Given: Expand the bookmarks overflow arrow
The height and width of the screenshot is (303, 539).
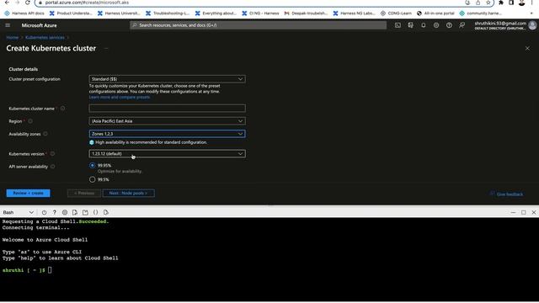Looking at the screenshot, I should [x=531, y=13].
